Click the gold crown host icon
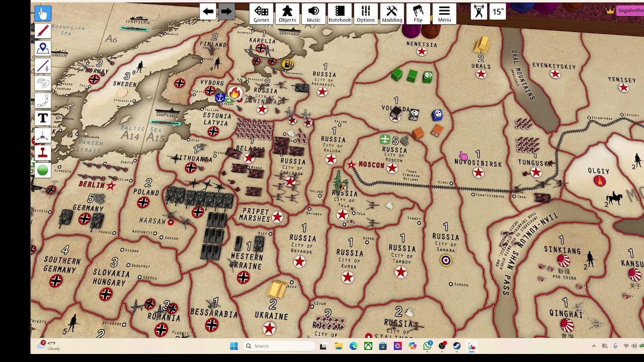This screenshot has height=362, width=644. pyautogui.click(x=610, y=11)
